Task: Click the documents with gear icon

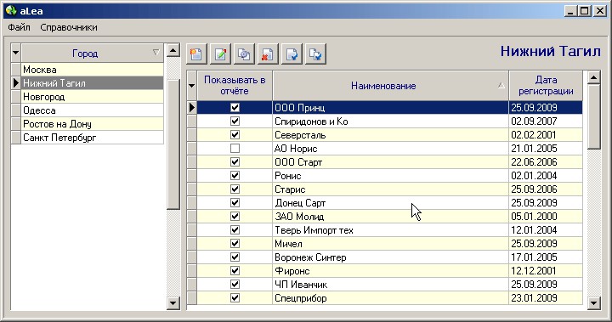Action: point(244,54)
